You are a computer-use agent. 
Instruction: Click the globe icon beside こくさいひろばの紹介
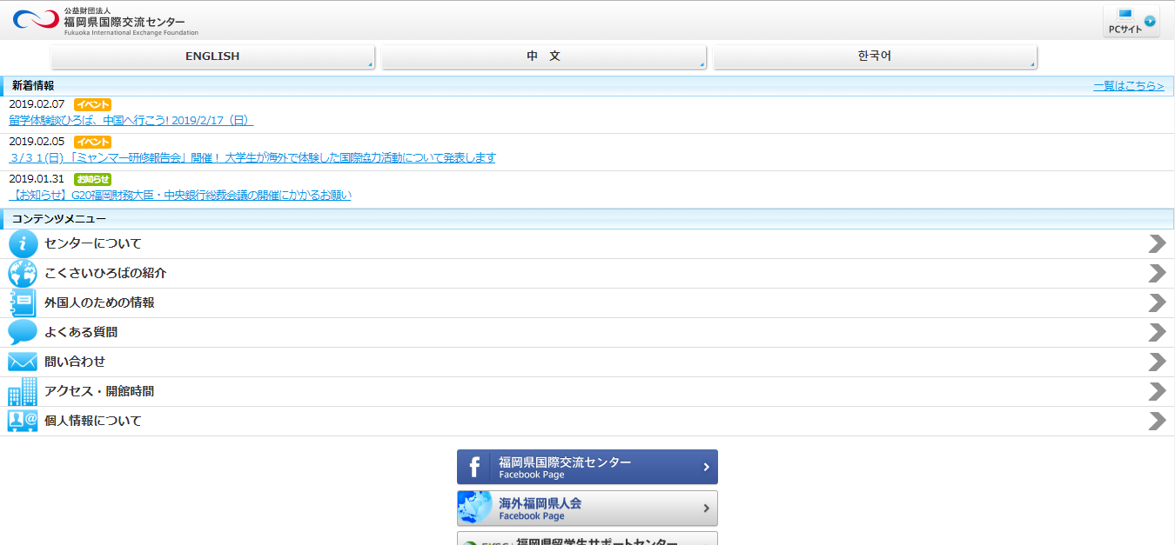pos(23,273)
